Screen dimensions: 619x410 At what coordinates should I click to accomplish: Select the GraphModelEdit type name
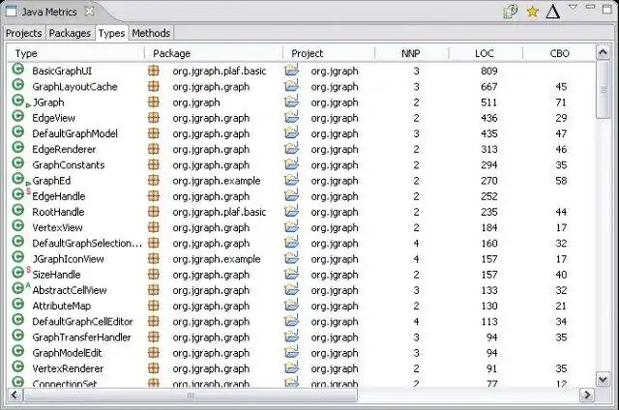tap(67, 353)
